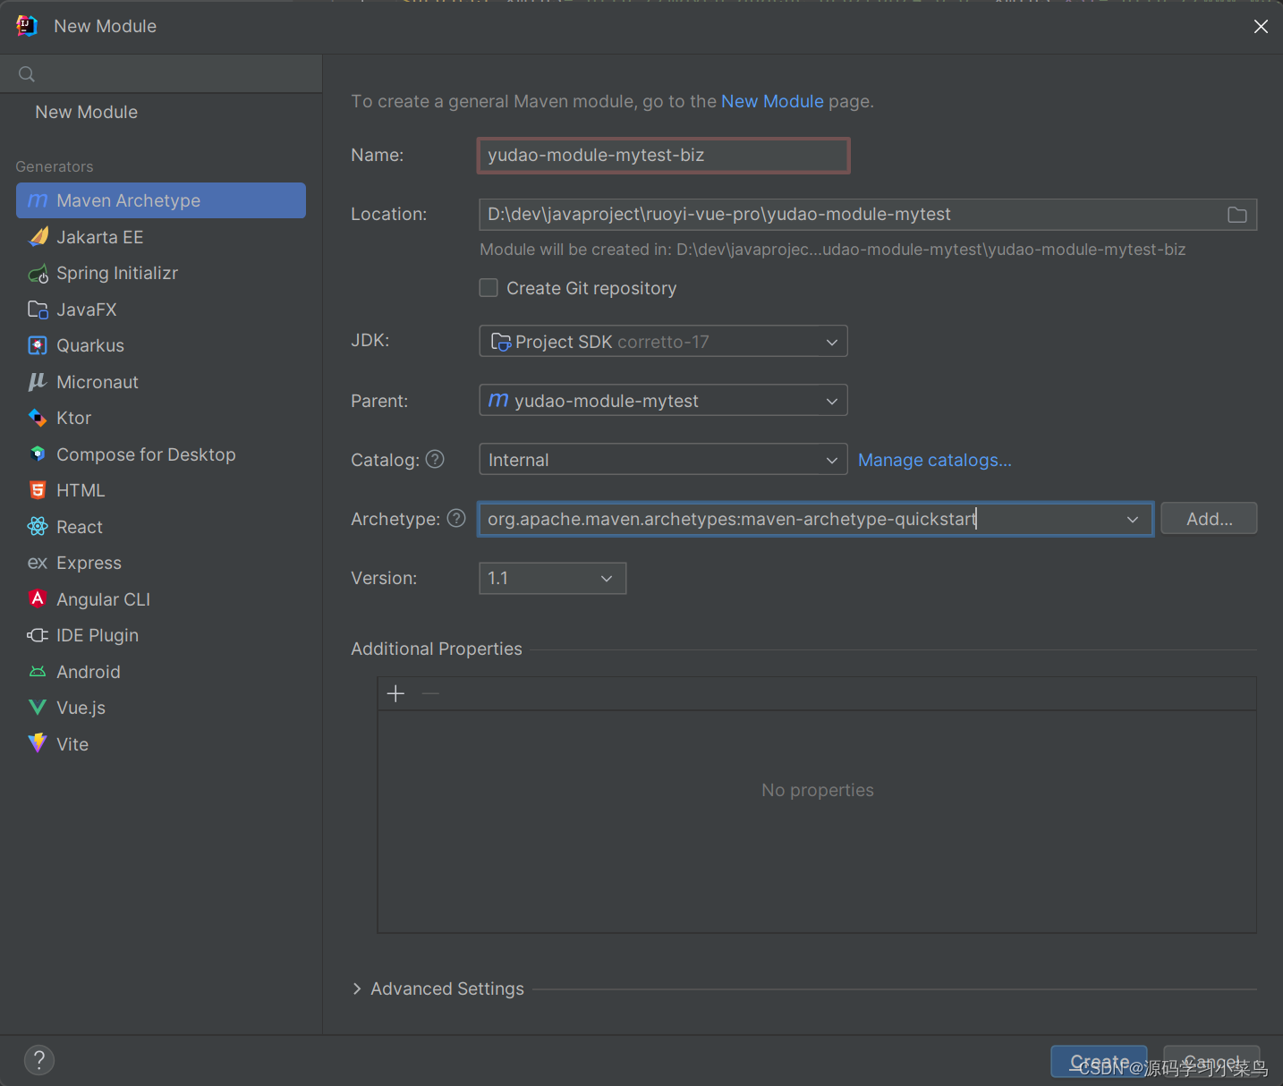The height and width of the screenshot is (1086, 1283).
Task: Enable the Create Git repository checkbox
Action: [489, 288]
